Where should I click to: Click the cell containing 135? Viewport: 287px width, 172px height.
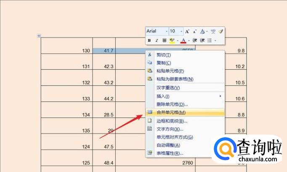click(67, 126)
